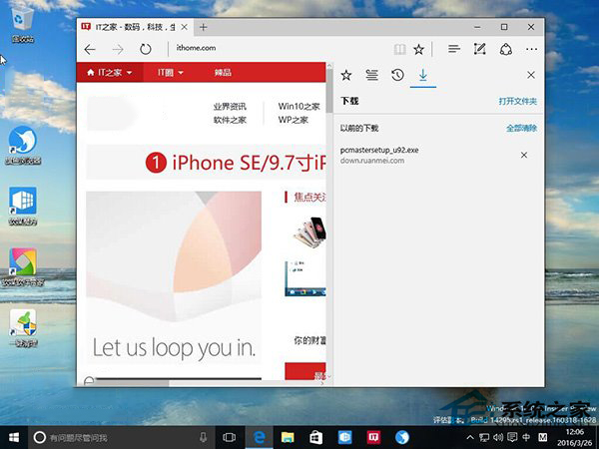This screenshot has width=599, height=449.
Task: Open WP之家 link
Action: point(293,120)
